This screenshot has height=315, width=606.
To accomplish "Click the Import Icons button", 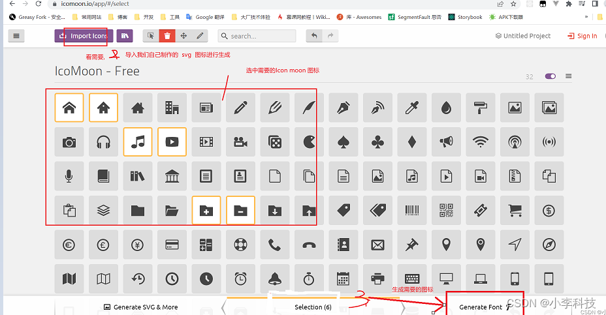I will point(84,37).
